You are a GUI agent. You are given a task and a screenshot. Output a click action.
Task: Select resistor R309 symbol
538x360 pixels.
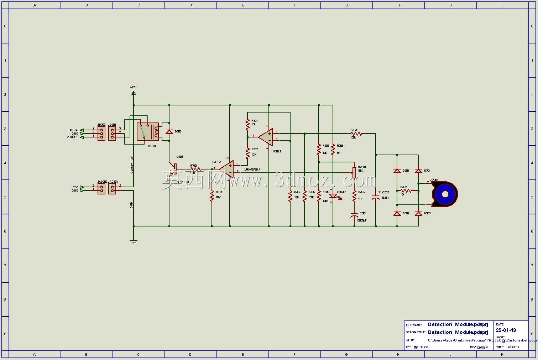[x=319, y=196]
